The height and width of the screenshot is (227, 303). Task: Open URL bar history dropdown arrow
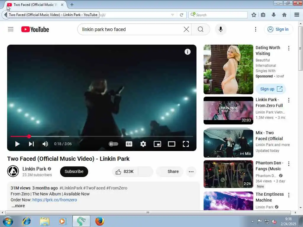coord(173,15)
